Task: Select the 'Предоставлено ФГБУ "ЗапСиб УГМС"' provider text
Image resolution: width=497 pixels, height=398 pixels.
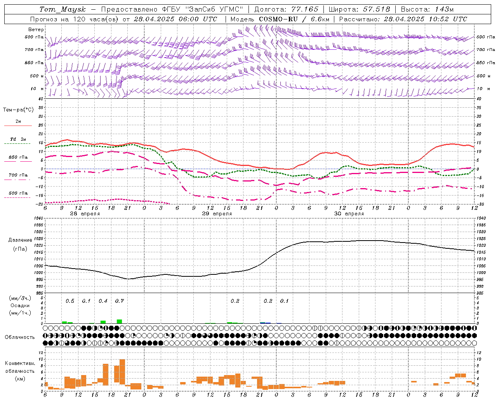Action: tap(172, 9)
